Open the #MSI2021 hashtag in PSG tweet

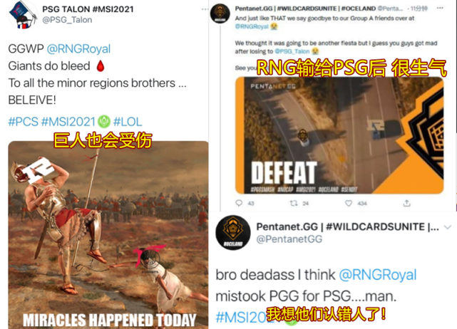click(x=68, y=122)
